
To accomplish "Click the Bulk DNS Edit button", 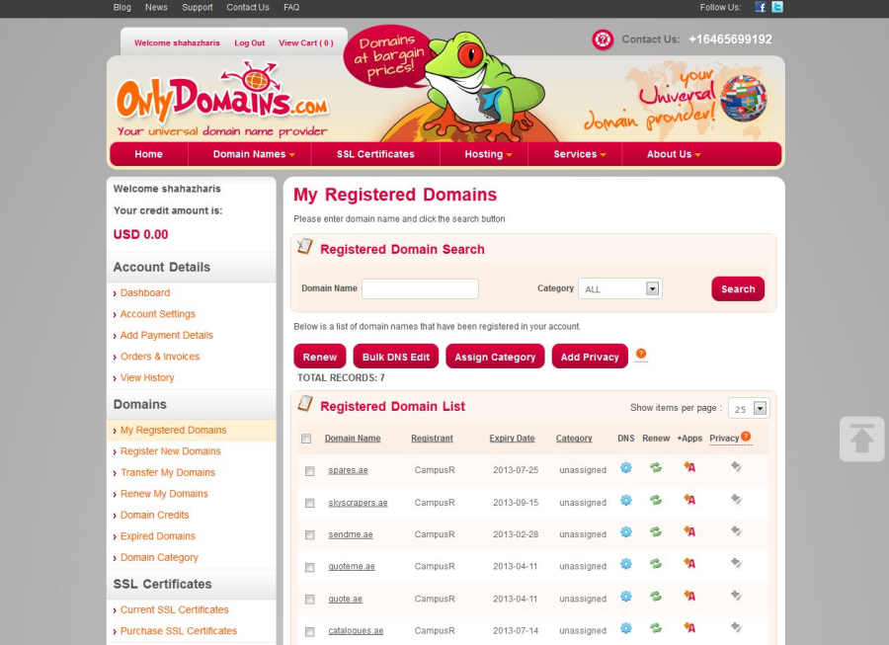I will click(x=396, y=357).
